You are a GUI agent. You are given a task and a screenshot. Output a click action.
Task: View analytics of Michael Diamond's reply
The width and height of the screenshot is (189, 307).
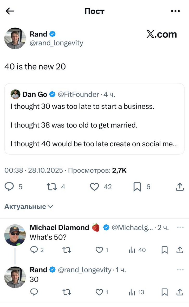132,250
